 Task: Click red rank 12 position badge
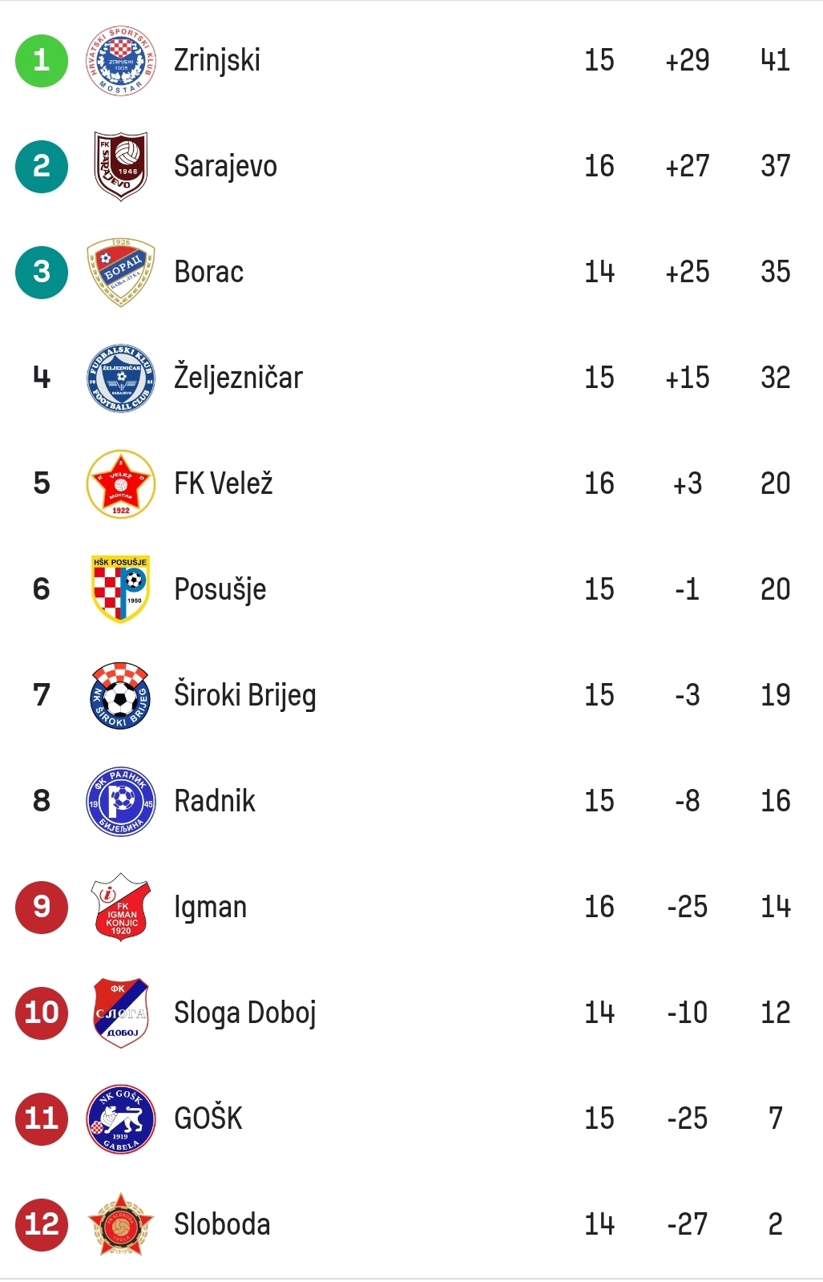[x=42, y=1224]
